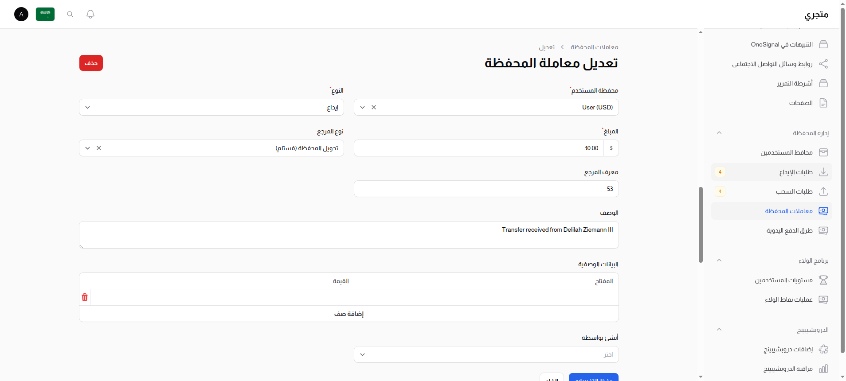
Task: Click إضافة صف to add metadata row
Action: pos(349,314)
